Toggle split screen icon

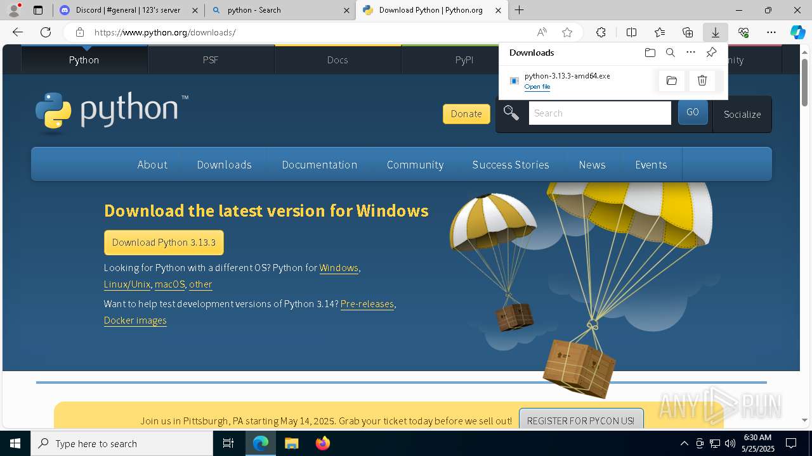(x=631, y=32)
